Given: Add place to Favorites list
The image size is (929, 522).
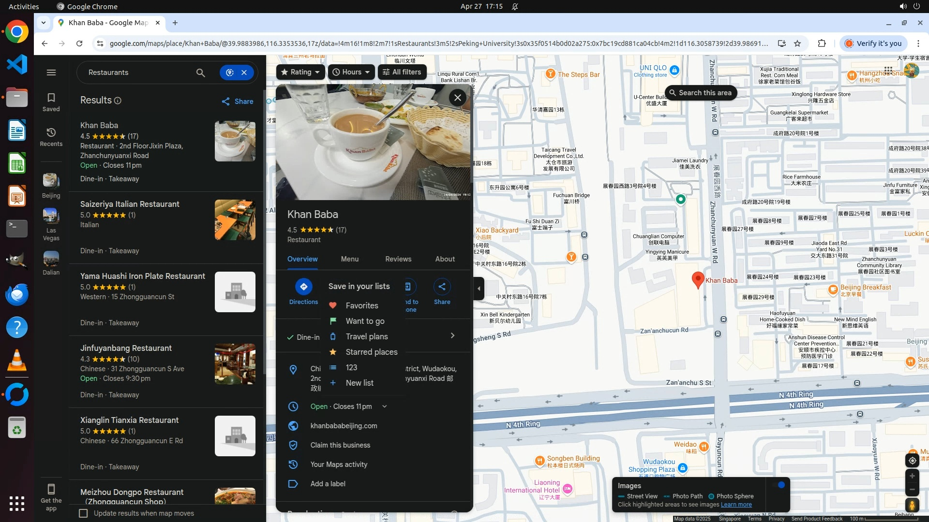Looking at the screenshot, I should [361, 305].
